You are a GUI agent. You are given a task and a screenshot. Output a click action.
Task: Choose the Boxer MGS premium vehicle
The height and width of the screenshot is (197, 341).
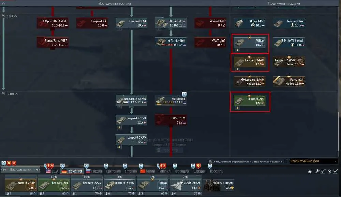[250, 23]
